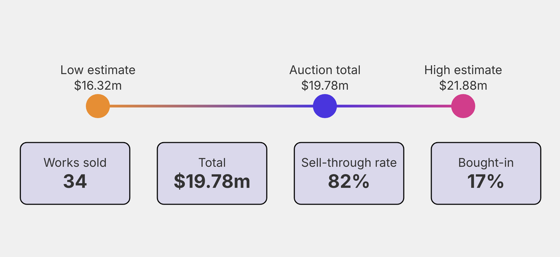This screenshot has width=560, height=257.
Task: Click the "Total" heading in its card
Action: click(x=212, y=162)
